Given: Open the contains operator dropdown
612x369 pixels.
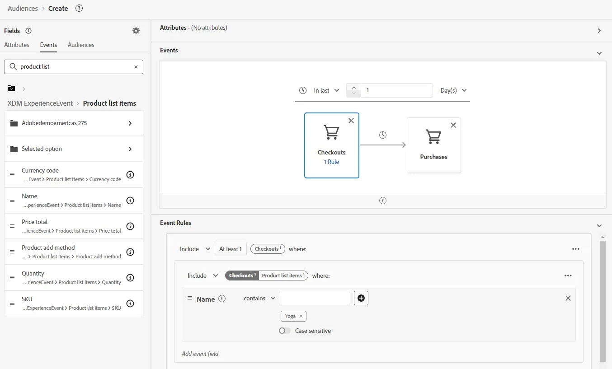Looking at the screenshot, I should coord(259,298).
